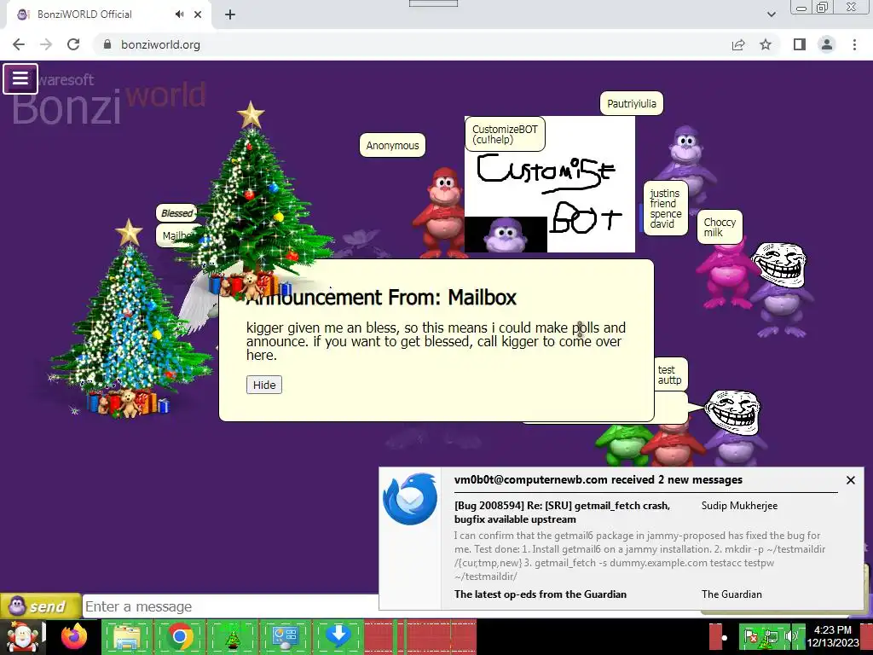The image size is (873, 655).
Task: Click the green Bonzi character
Action: click(x=621, y=445)
